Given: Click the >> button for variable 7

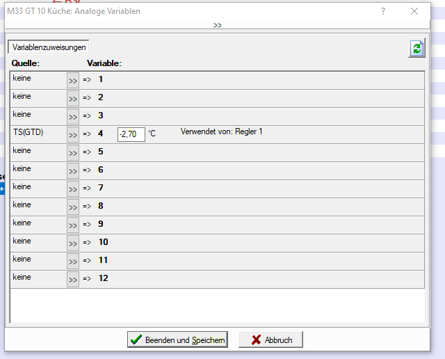Looking at the screenshot, I should 73,189.
